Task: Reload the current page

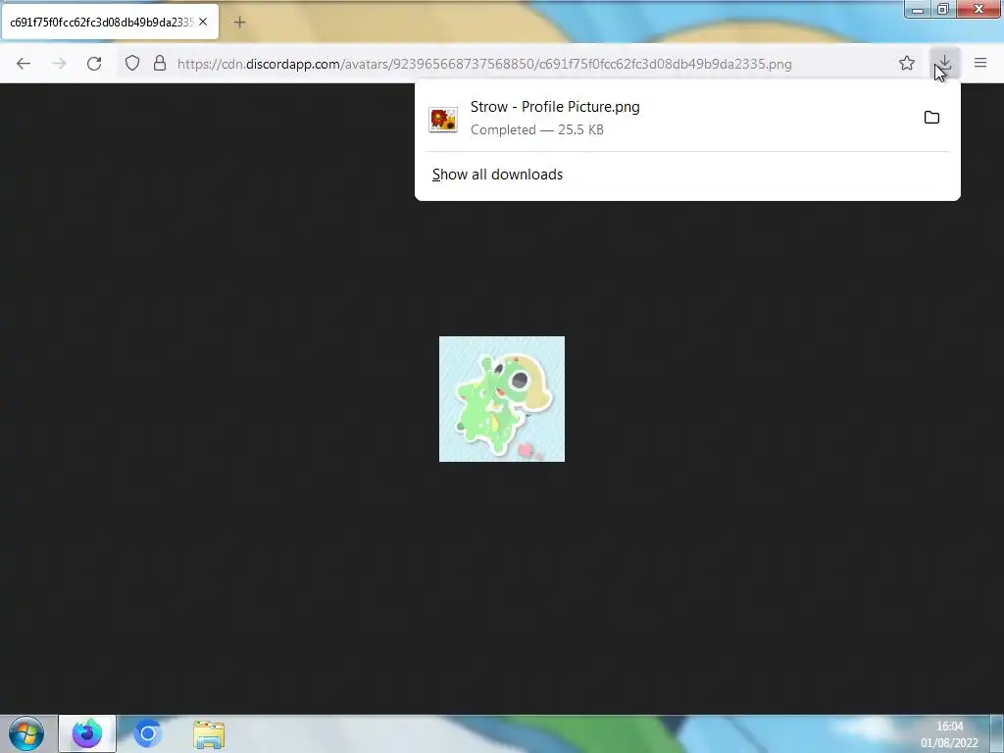Action: tap(94, 64)
